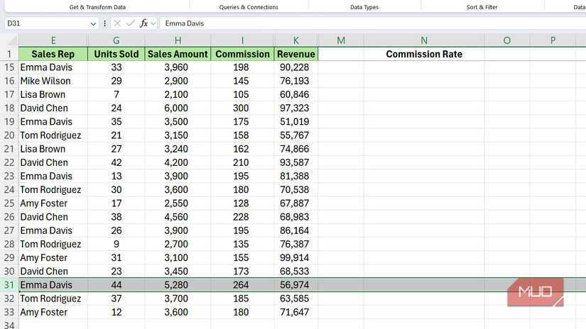Select column I header
Screen dimensions: 586x329
tap(242, 40)
